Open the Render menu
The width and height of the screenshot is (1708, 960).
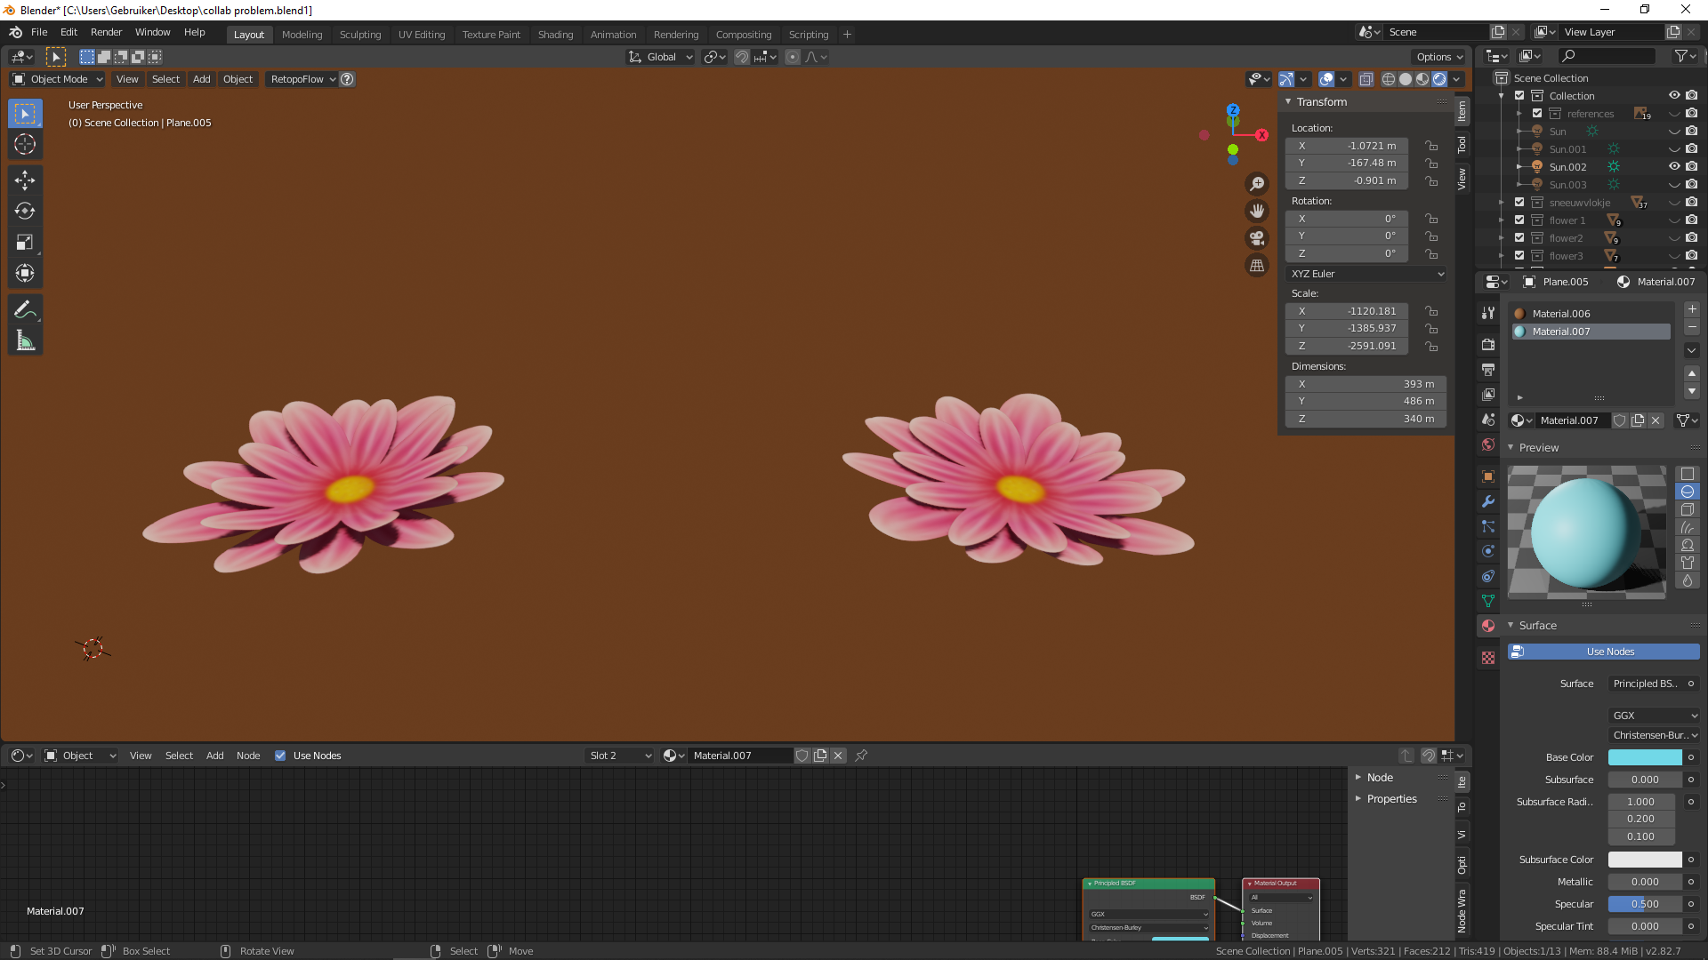[106, 32]
